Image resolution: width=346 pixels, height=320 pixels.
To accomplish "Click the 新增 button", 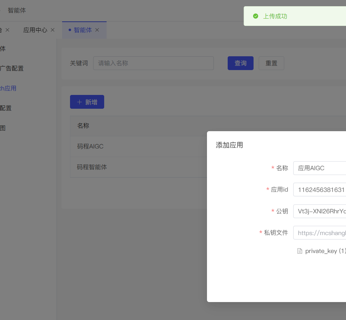I will click(x=87, y=102).
